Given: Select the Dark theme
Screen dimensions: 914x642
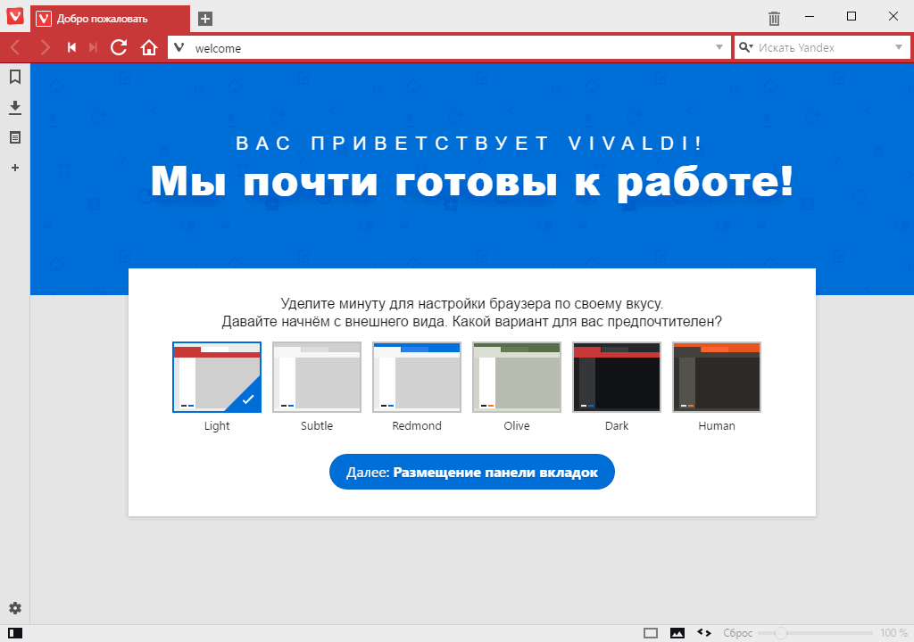Looking at the screenshot, I should point(617,376).
